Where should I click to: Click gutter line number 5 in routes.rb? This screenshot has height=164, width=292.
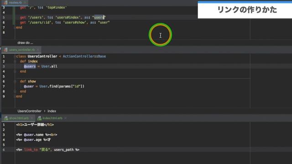coord(4,17)
